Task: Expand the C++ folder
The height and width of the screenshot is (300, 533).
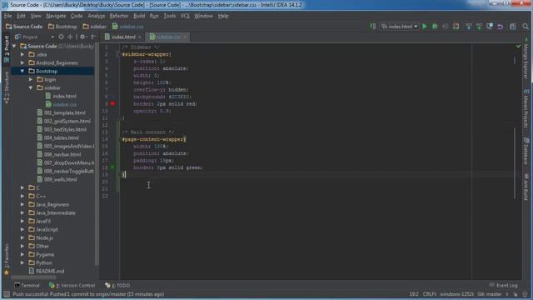Action: point(22,197)
